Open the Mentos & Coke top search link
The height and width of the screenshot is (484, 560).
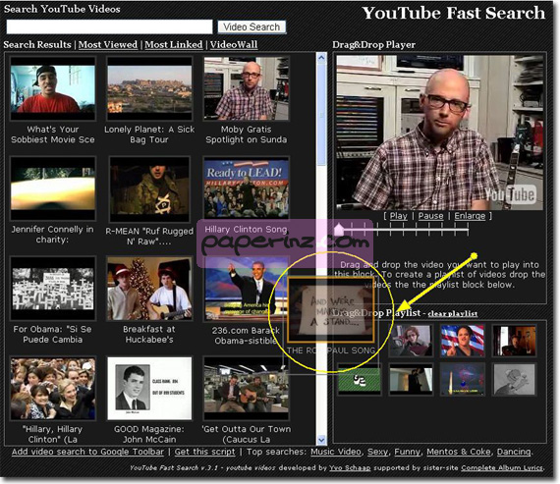click(x=459, y=452)
